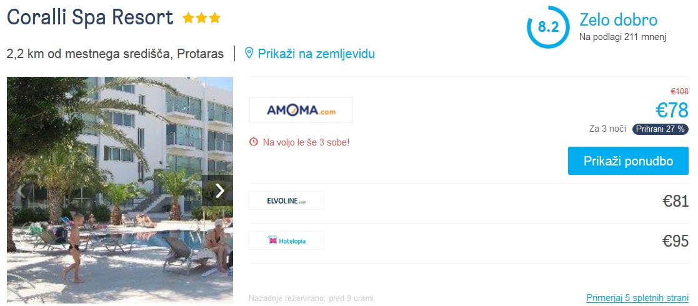Viewport: 698px width, 306px height.
Task: Click the 8.2 rating circle
Action: [x=549, y=27]
